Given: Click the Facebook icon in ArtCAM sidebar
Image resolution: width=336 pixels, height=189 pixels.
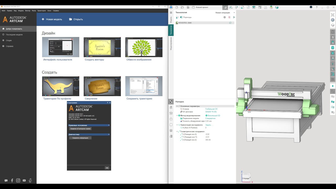Looking at the screenshot, I should pos(12,180).
